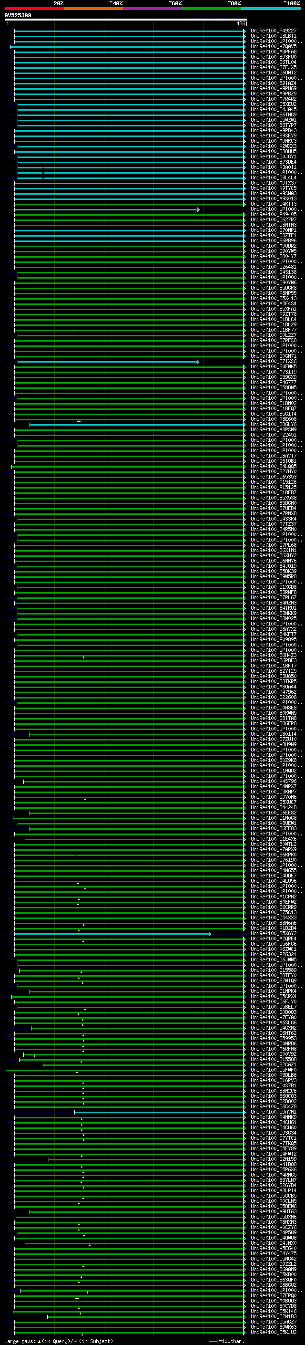Click the purple ~60% color legend segment
This screenshot has height=1345, width=305.
pos(153,9)
